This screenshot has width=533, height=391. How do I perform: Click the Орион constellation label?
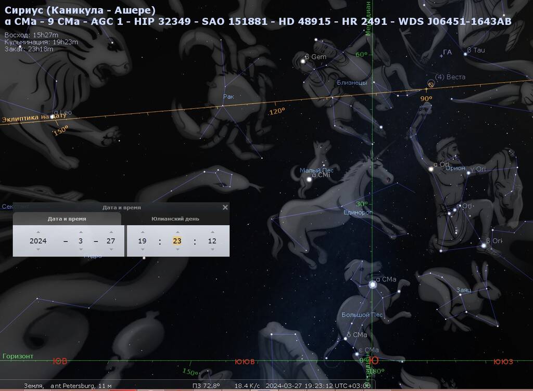coord(455,168)
